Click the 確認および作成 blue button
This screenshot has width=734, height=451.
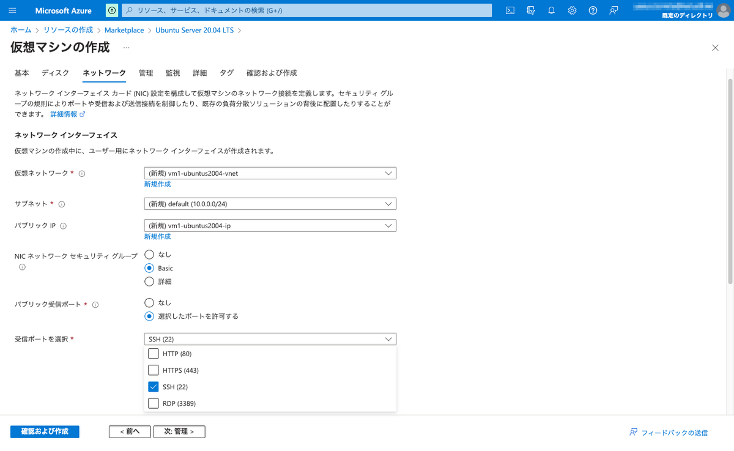(45, 431)
